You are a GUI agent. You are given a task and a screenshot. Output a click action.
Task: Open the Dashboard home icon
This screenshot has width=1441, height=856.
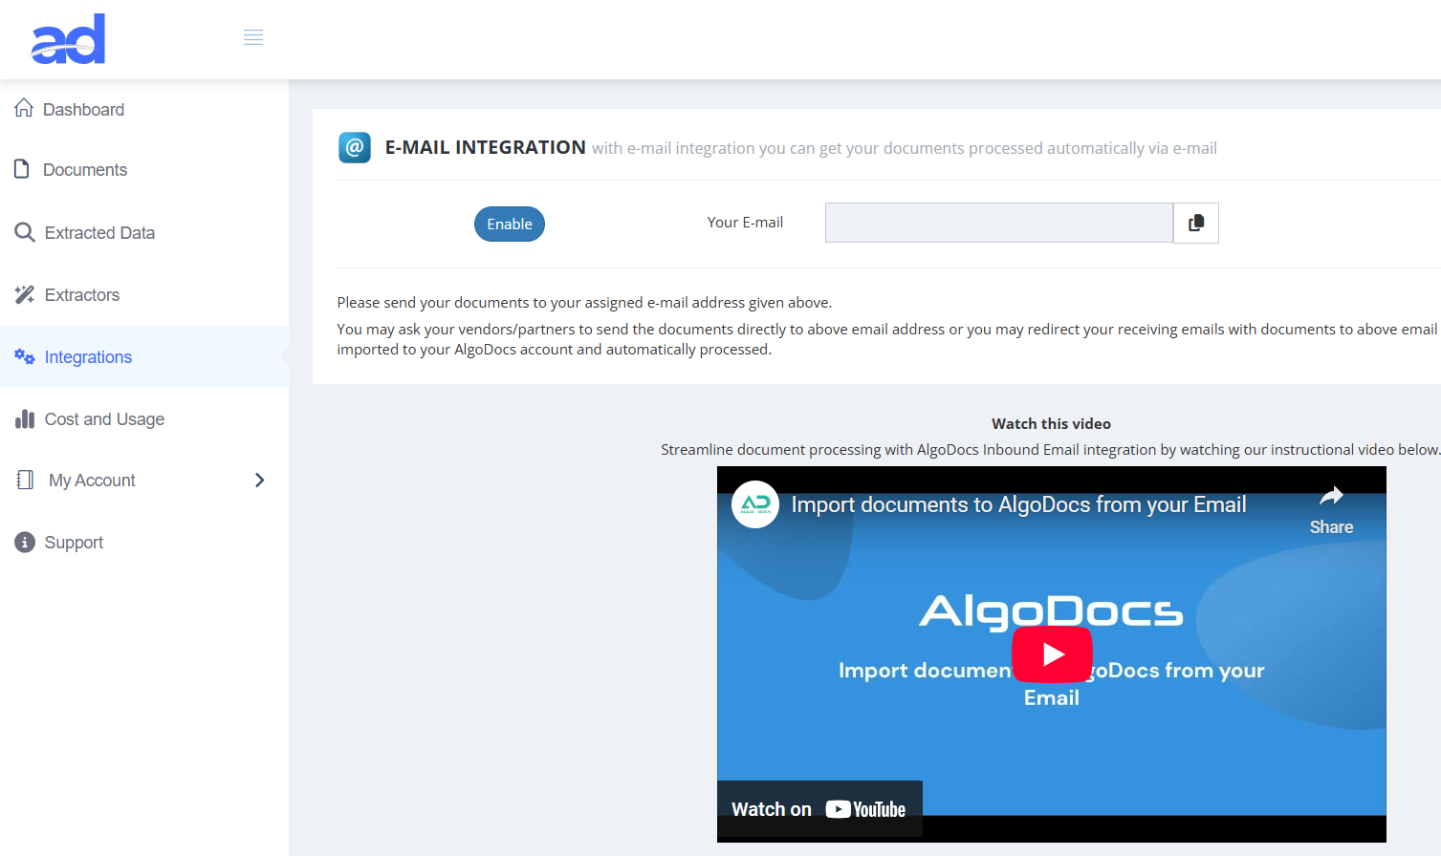tap(23, 108)
